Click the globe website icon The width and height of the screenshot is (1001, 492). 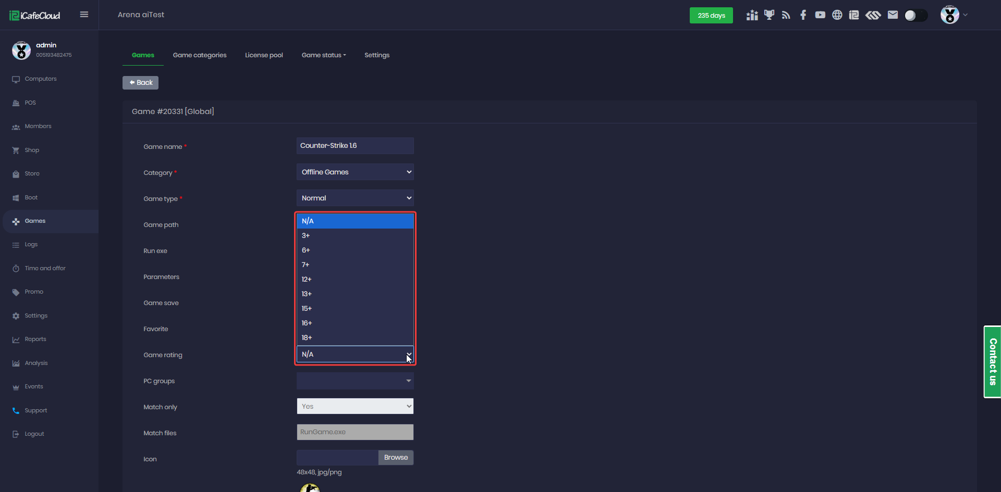click(837, 15)
